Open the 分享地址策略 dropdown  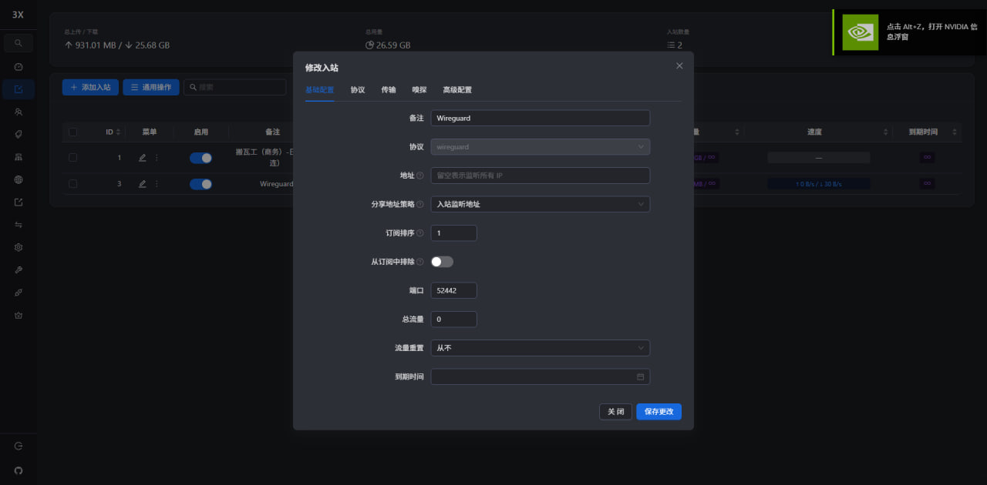[x=541, y=204]
